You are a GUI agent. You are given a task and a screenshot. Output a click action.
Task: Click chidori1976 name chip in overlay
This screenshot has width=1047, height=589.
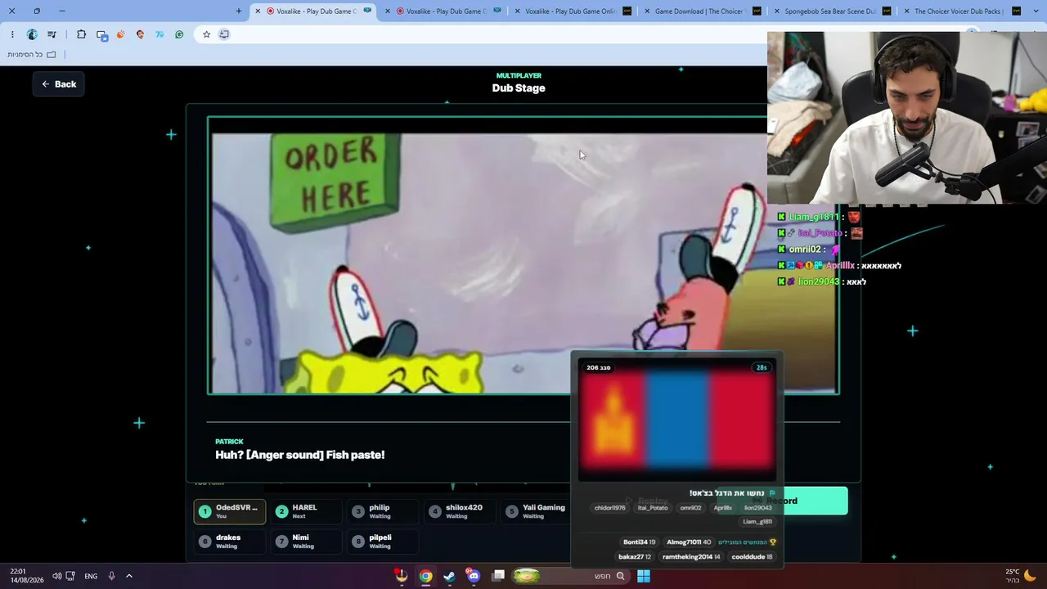609,508
